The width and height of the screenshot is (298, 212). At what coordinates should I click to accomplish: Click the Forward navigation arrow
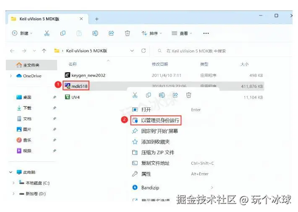[x=24, y=51]
